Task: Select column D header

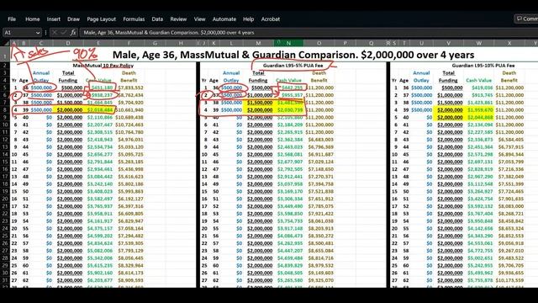Action: (68, 43)
